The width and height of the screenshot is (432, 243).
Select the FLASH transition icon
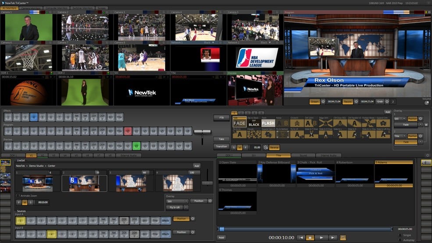coord(268,123)
